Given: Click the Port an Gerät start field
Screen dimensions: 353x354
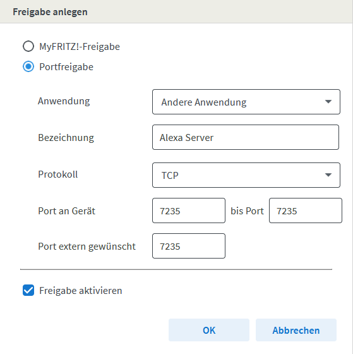Looking at the screenshot, I should tap(189, 211).
